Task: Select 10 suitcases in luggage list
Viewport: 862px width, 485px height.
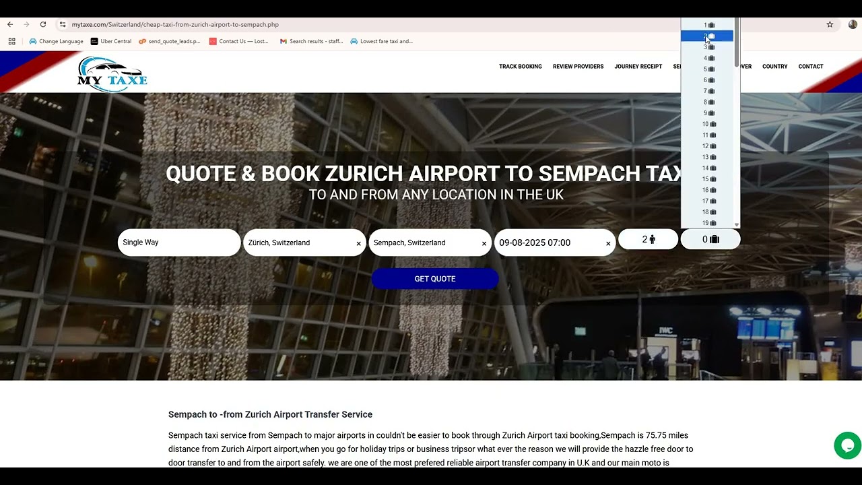Action: click(x=707, y=124)
